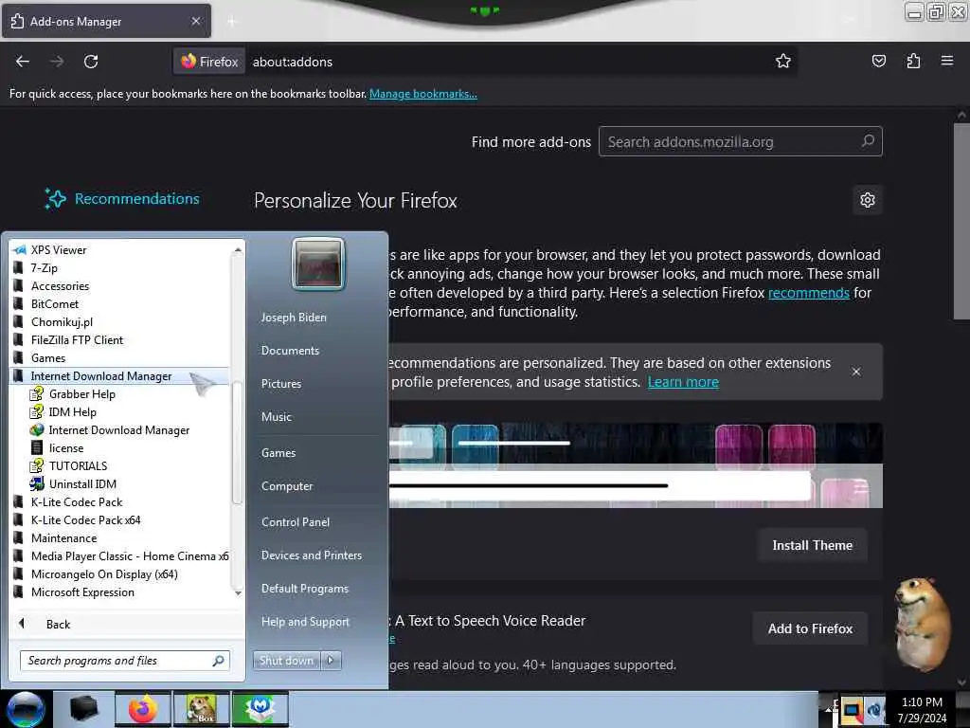Focus the Search addons.mozilla.org field
This screenshot has width=970, height=728.
(741, 142)
